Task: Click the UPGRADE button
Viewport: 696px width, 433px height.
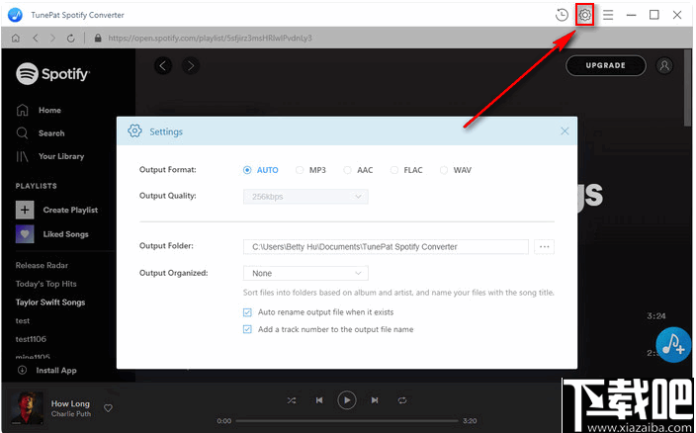Action: pyautogui.click(x=605, y=65)
